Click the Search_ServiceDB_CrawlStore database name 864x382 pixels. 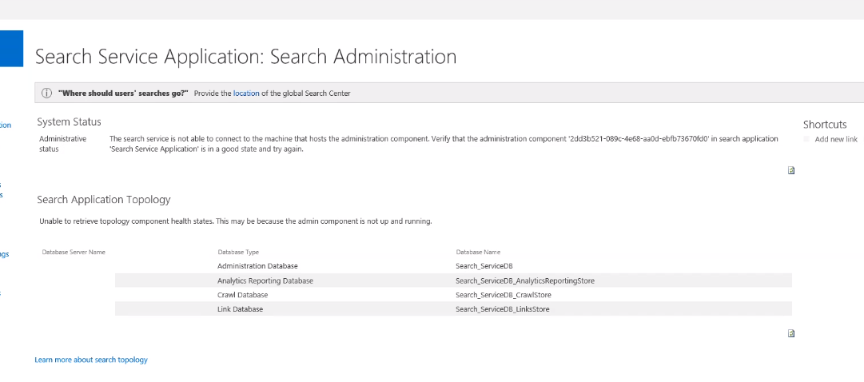click(503, 295)
